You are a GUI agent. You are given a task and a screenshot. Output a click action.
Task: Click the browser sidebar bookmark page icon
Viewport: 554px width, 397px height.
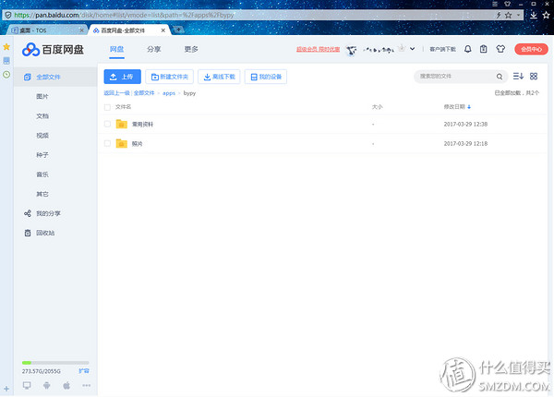(6, 61)
